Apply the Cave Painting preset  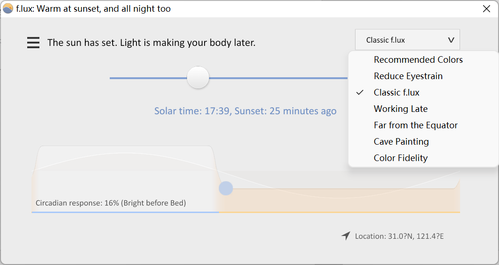[401, 142]
